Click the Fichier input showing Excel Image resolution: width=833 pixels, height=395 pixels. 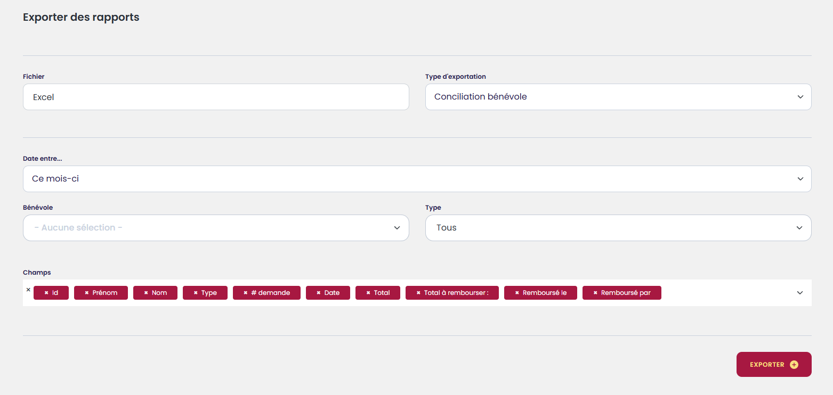coord(216,97)
